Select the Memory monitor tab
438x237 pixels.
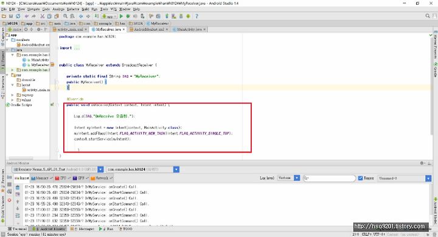(x=41, y=178)
